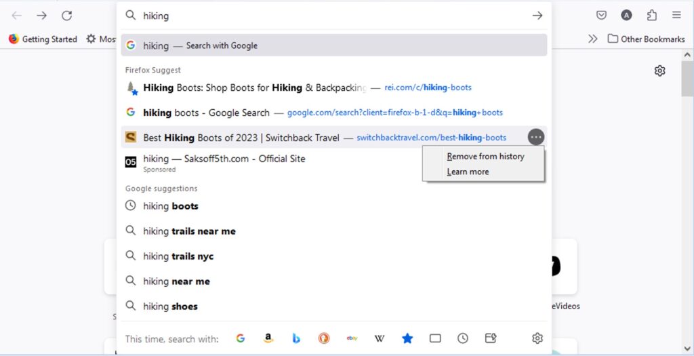Search actions with the rightmost one-off icon

tap(491, 339)
